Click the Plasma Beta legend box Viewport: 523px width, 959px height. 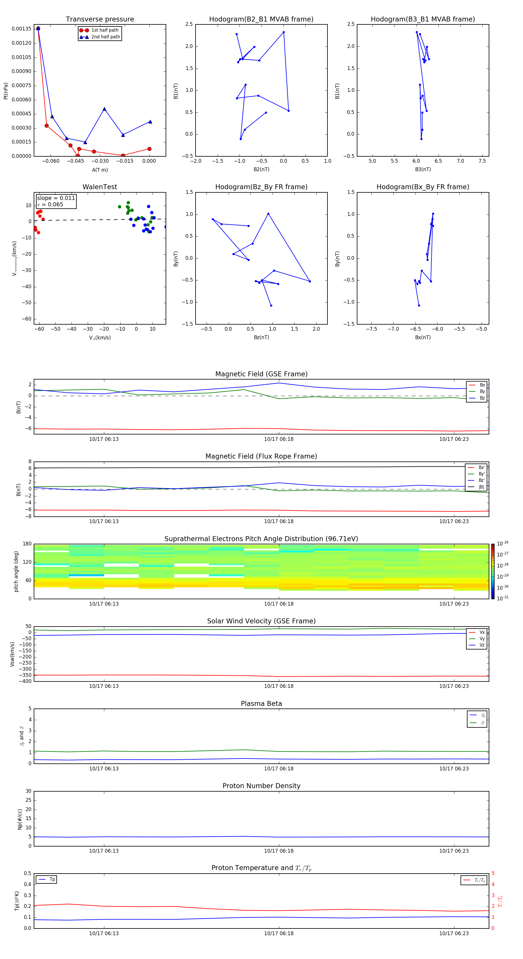point(477,719)
